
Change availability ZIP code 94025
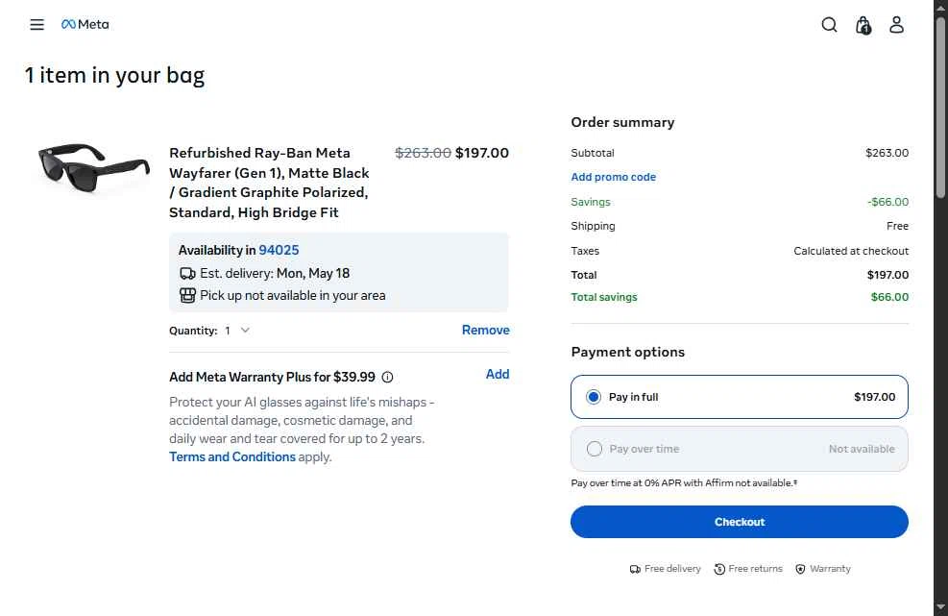tap(279, 250)
